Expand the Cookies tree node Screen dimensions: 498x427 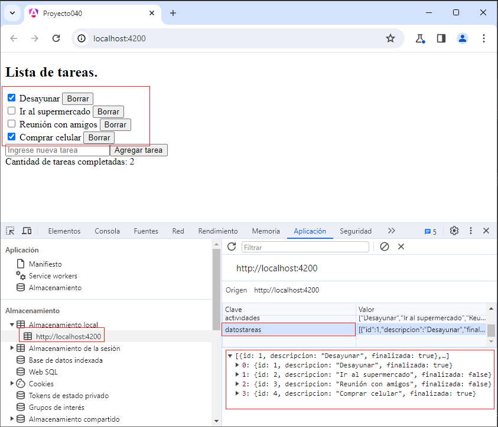coord(12,383)
